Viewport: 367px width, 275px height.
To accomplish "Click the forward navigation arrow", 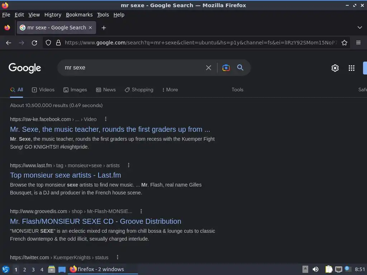I will point(22,43).
